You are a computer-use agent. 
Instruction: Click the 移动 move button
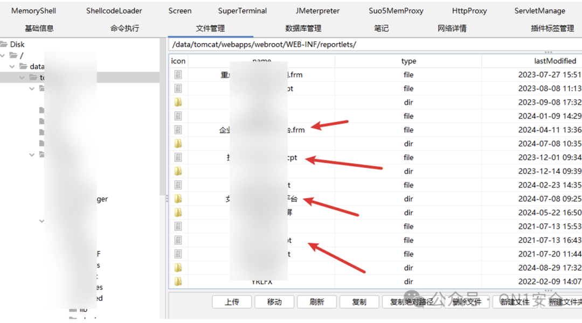274,302
